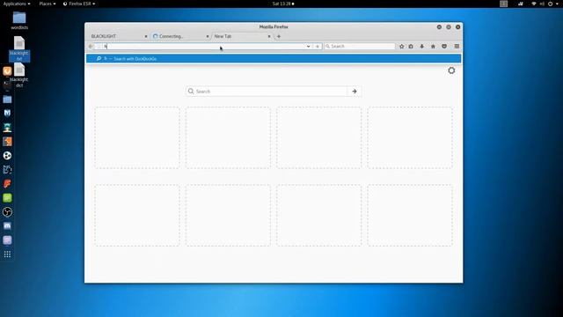The width and height of the screenshot is (563, 317).
Task: Select the blacklight dict desktop file
Action: (19, 76)
